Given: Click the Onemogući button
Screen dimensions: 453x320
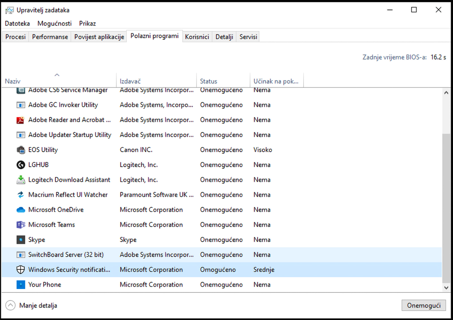Looking at the screenshot, I should coord(424,305).
